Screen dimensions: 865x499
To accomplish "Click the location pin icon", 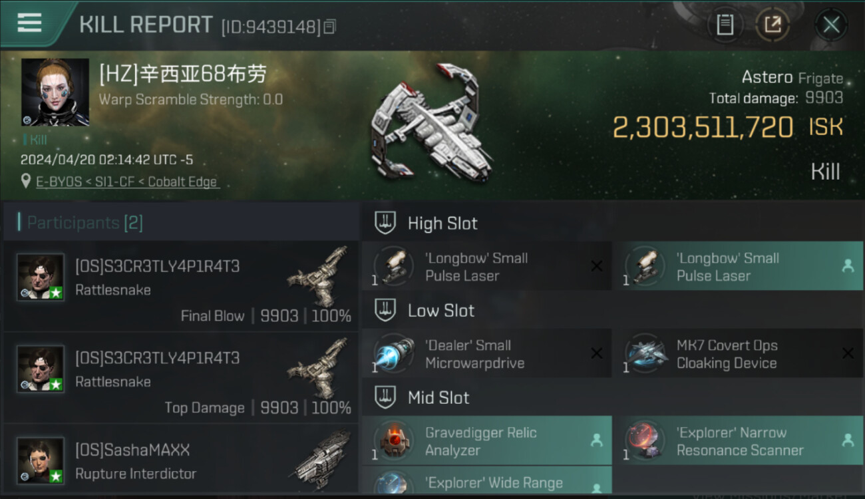I will point(26,181).
